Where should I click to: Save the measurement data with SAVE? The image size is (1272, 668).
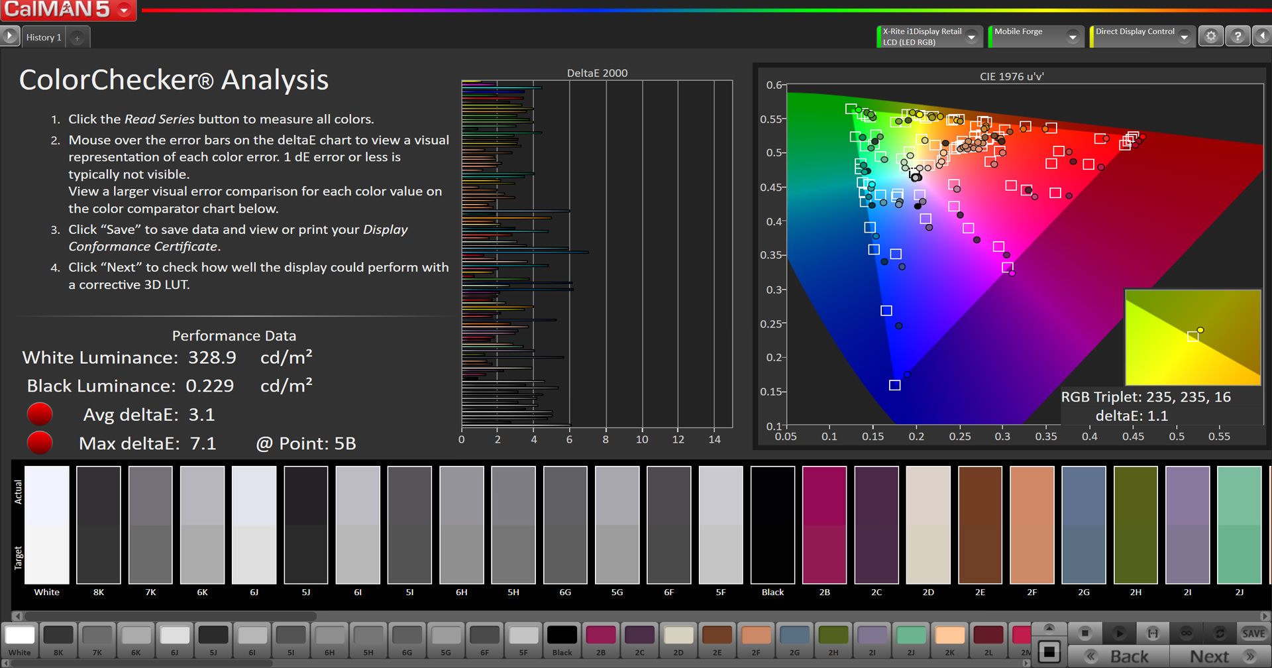tap(1253, 634)
